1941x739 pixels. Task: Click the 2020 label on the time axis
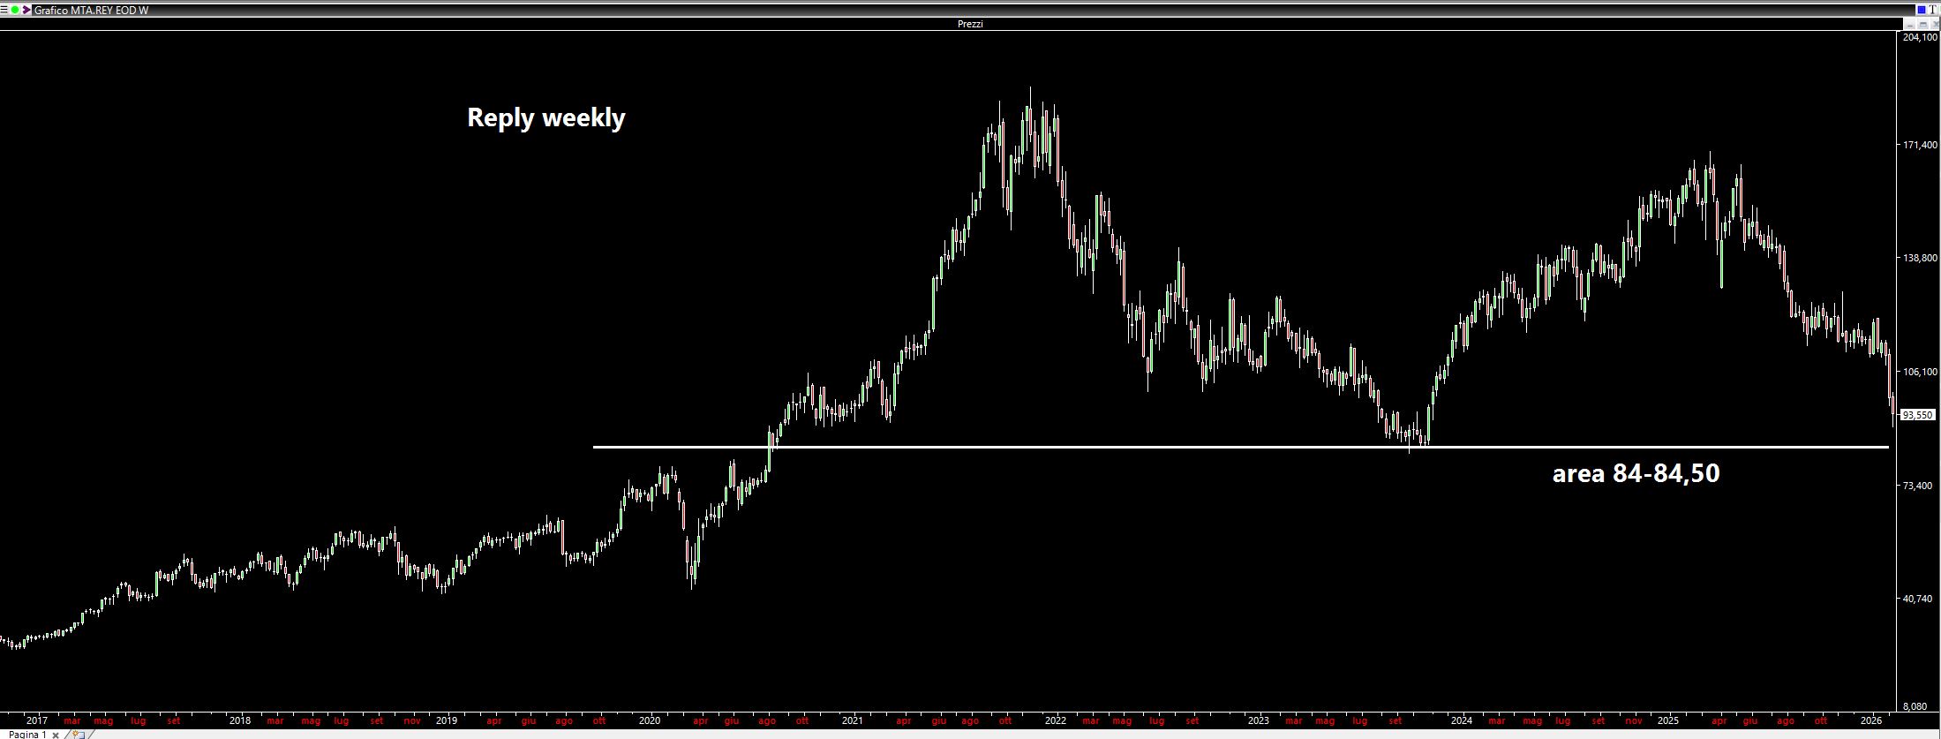pos(650,720)
